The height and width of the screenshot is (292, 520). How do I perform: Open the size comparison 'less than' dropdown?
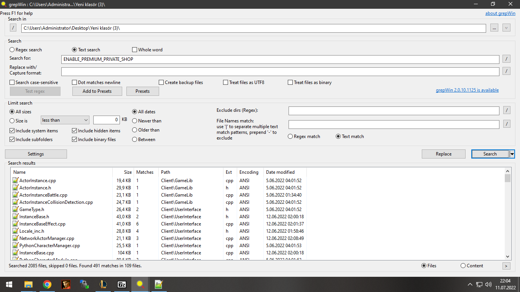click(x=65, y=120)
